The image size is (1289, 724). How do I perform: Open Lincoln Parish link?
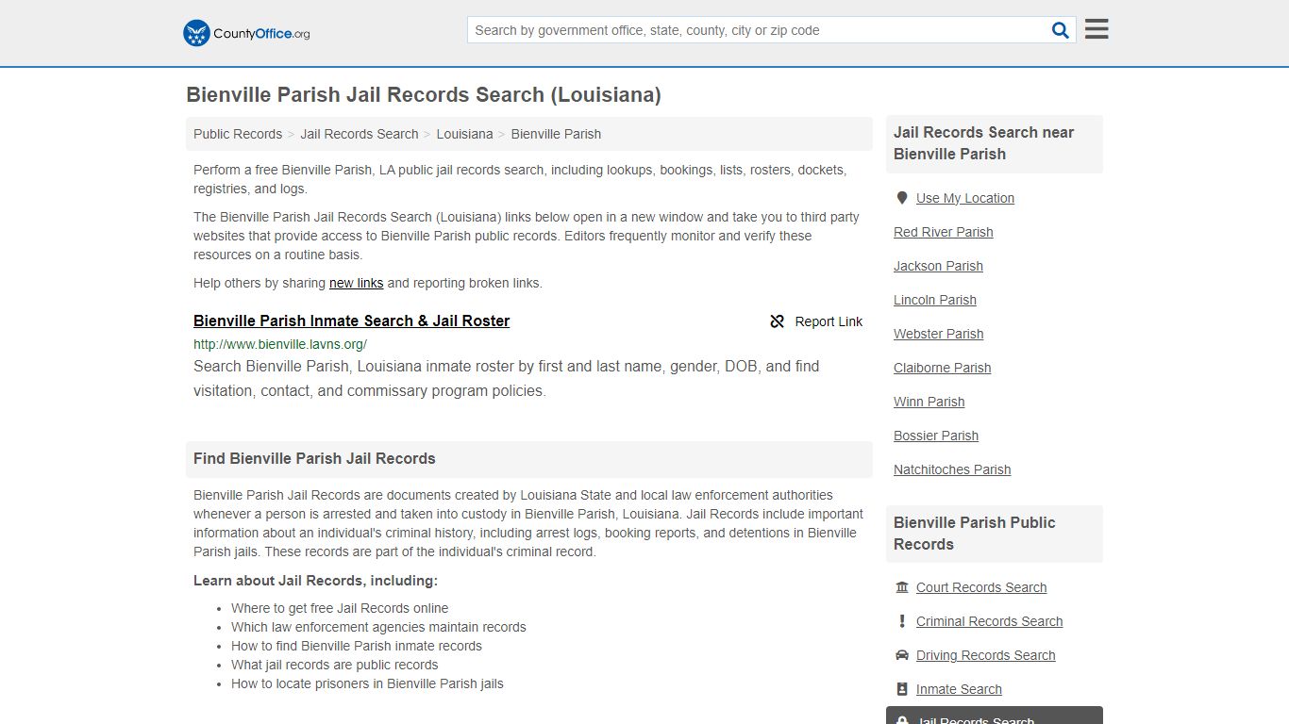pos(935,300)
